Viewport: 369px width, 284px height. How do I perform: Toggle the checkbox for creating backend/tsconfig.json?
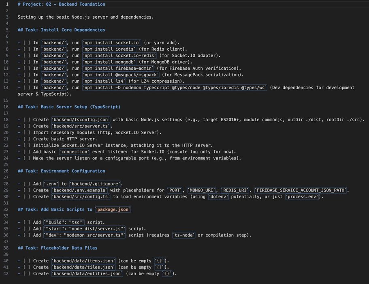tap(26, 120)
